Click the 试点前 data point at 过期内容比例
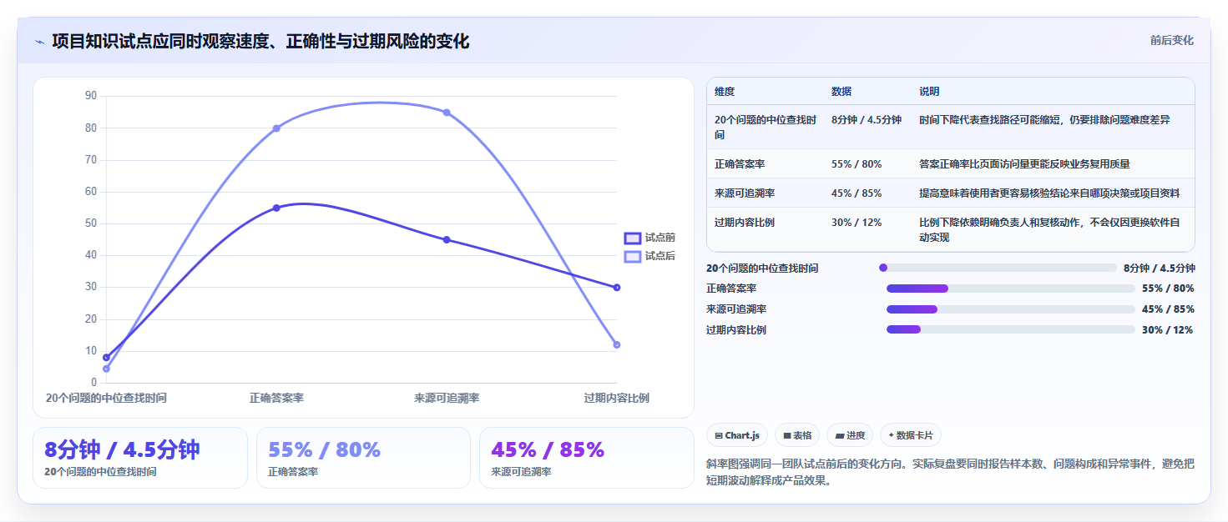This screenshot has width=1228, height=522. pos(617,288)
